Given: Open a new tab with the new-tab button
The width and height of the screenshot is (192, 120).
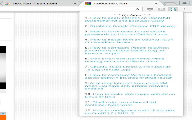Looking at the screenshot, I should tap(170, 4).
